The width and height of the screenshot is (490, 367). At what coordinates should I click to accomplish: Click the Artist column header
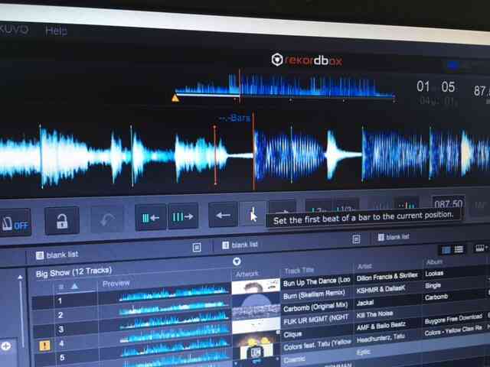click(x=364, y=266)
